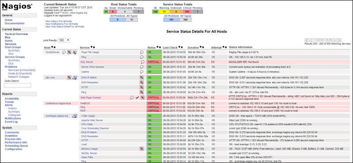Open the NetBIOS service link

[85, 103]
